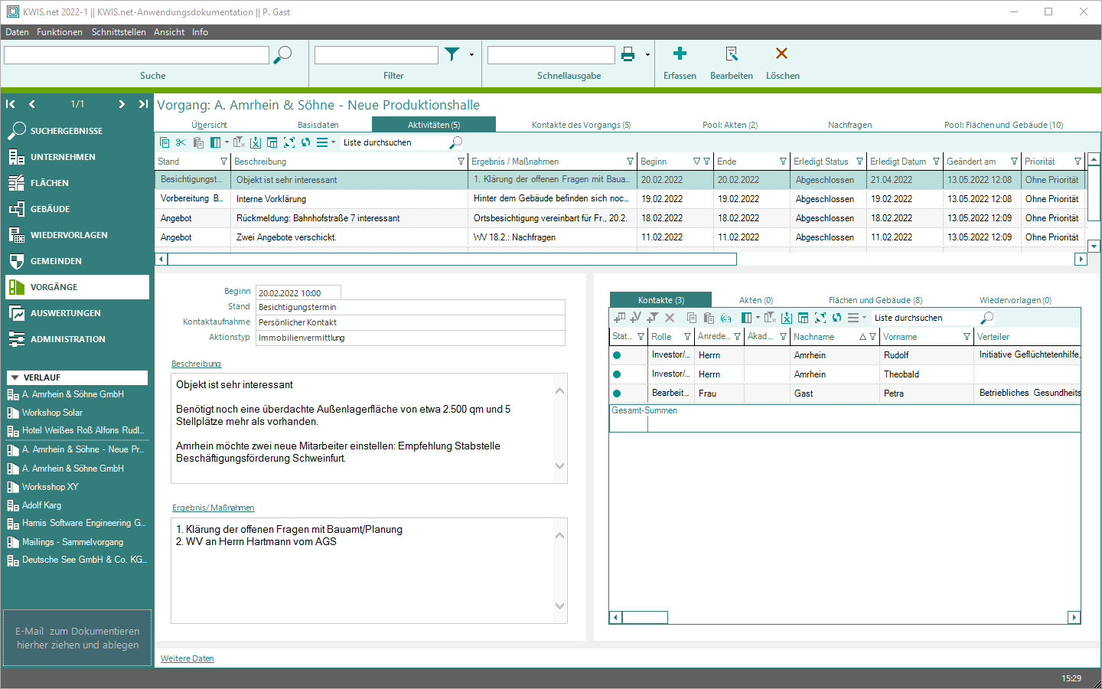Open Flächen und Gebäude (8) sub-tab
Viewport: 1102px width, 689px height.
[x=875, y=300]
